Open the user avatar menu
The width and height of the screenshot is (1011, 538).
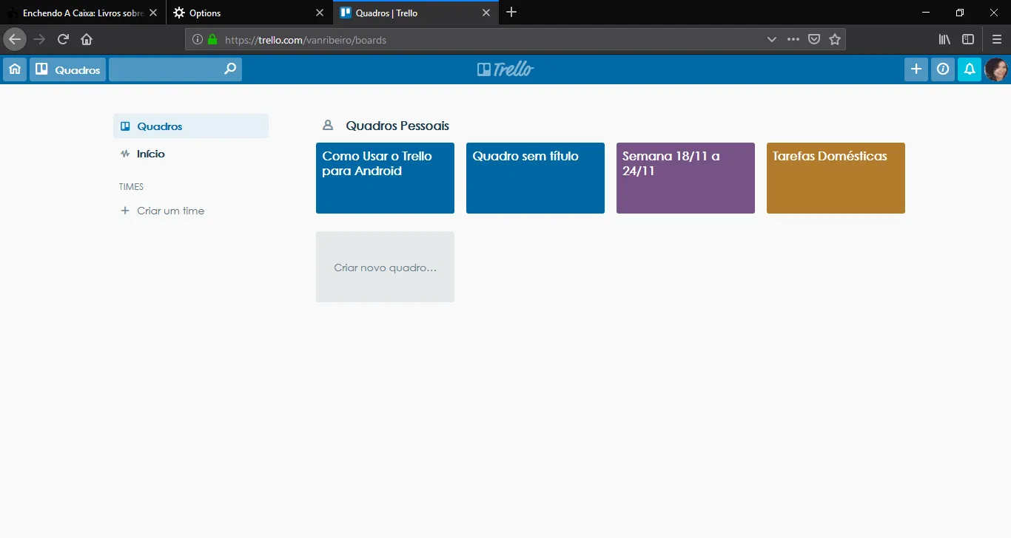click(996, 69)
